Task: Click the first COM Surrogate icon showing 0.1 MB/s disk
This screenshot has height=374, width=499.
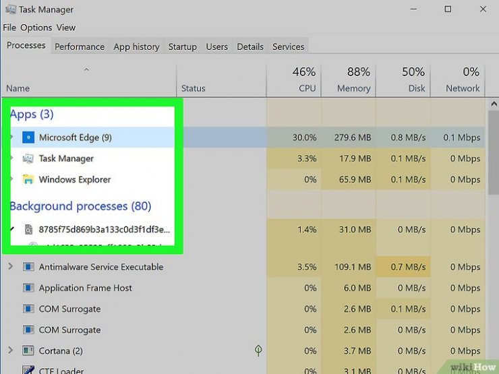Action: (x=28, y=309)
